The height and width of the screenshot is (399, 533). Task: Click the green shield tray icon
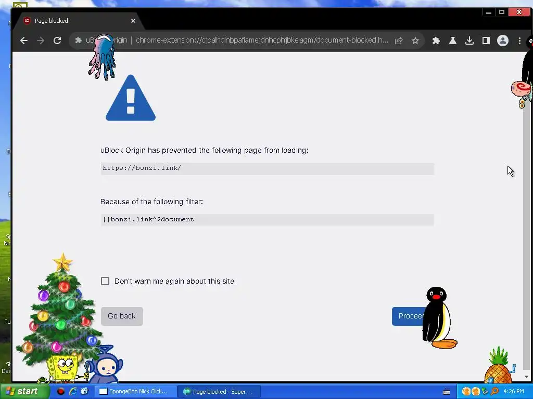(485, 391)
